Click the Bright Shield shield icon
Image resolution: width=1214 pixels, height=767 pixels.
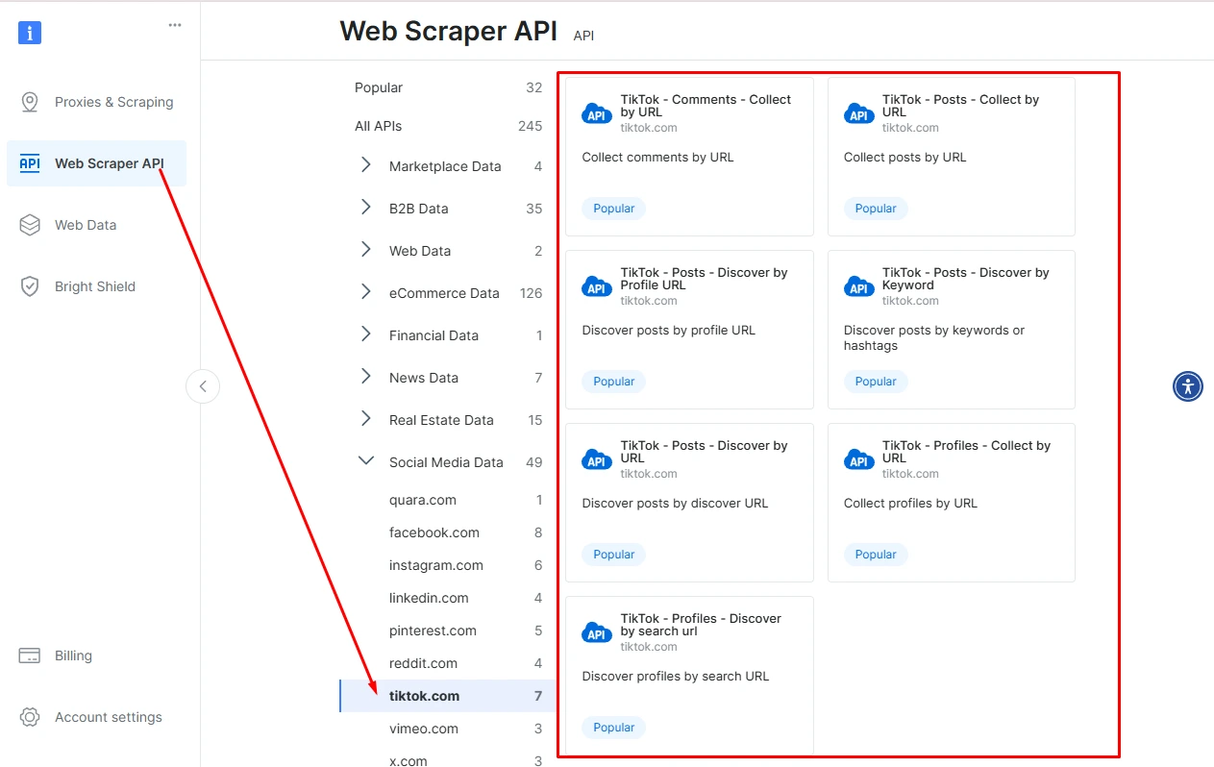point(30,286)
